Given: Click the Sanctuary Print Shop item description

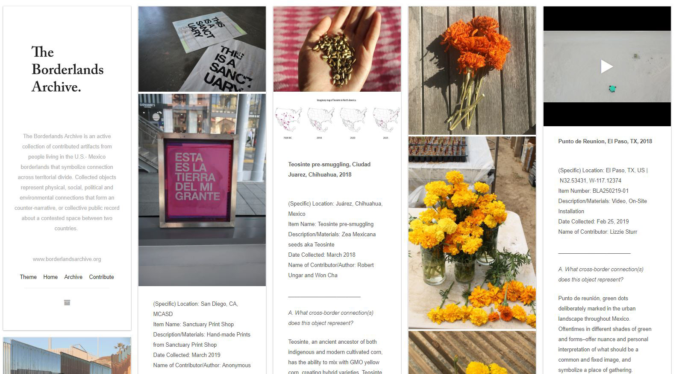Looking at the screenshot, I should pos(202,339).
